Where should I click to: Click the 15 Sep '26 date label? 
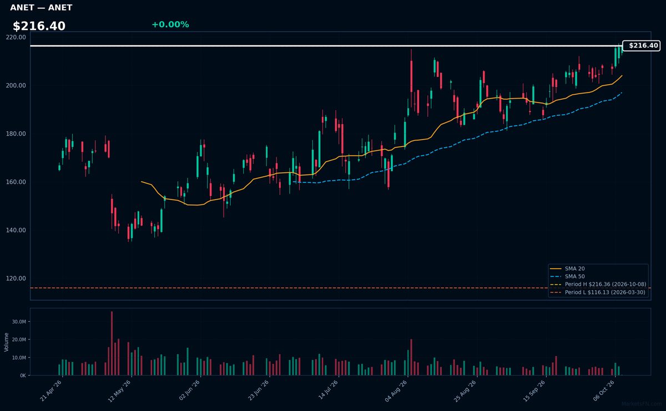(536, 390)
